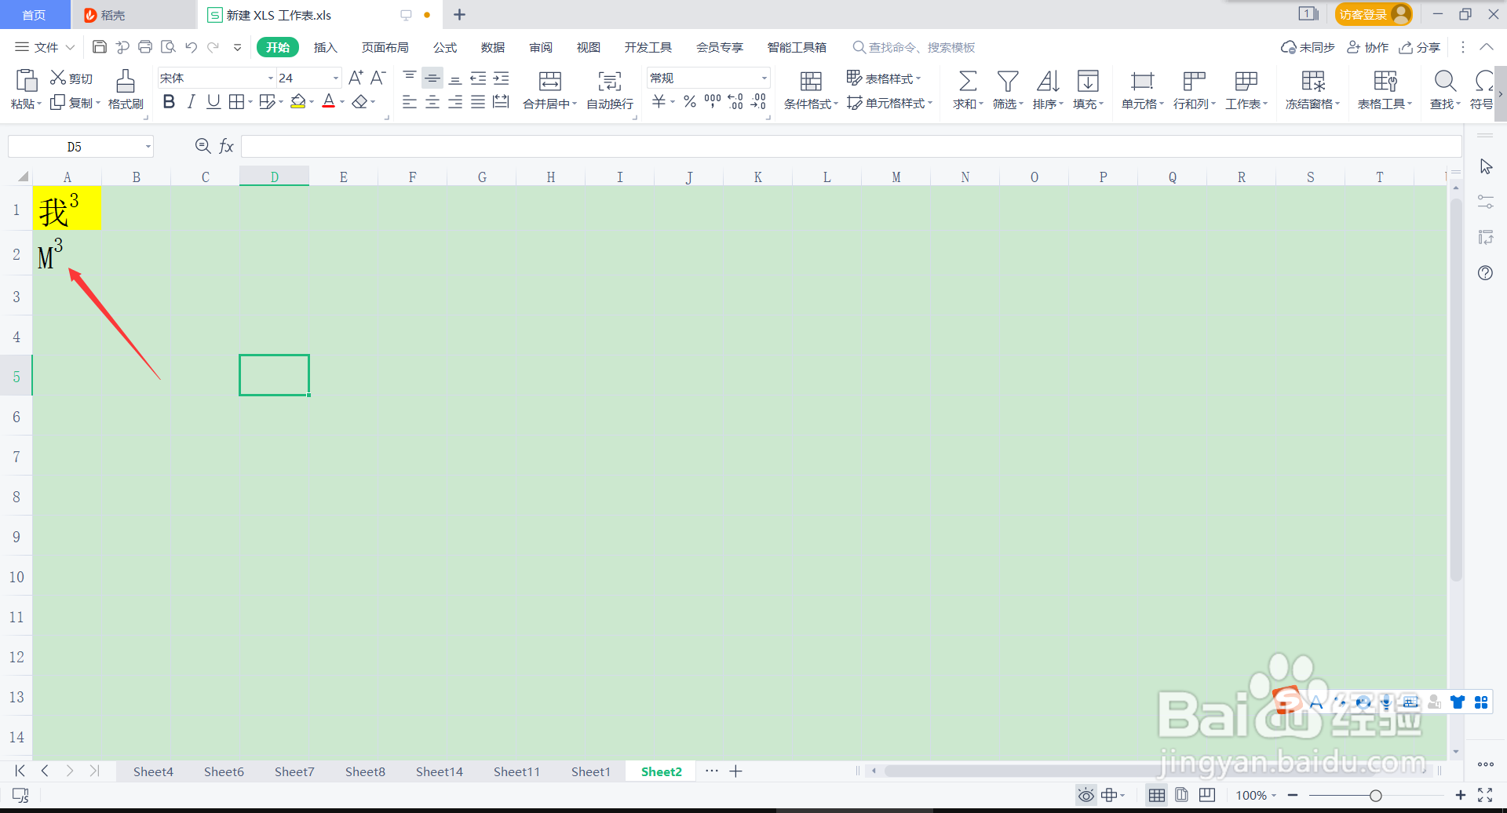The width and height of the screenshot is (1507, 813).
Task: Click the search commands box
Action: (914, 47)
